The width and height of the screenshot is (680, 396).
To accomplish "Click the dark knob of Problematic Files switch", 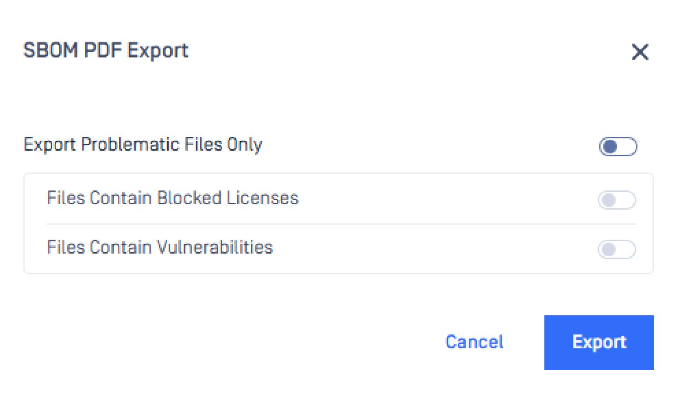I will click(611, 147).
